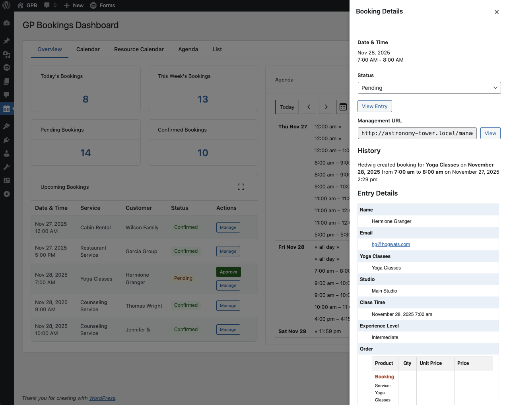This screenshot has width=507, height=405.
Task: Close the Booking Details panel
Action: point(496,12)
